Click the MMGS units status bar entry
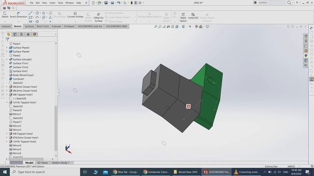The width and height of the screenshot is (314, 176). click(x=291, y=166)
